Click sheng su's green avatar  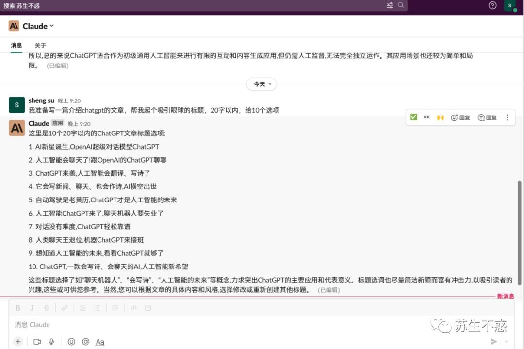pyautogui.click(x=16, y=105)
